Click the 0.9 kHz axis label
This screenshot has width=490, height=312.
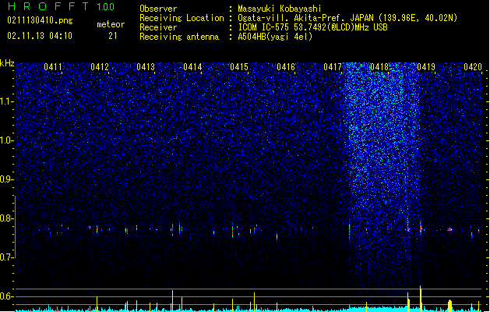(7, 179)
